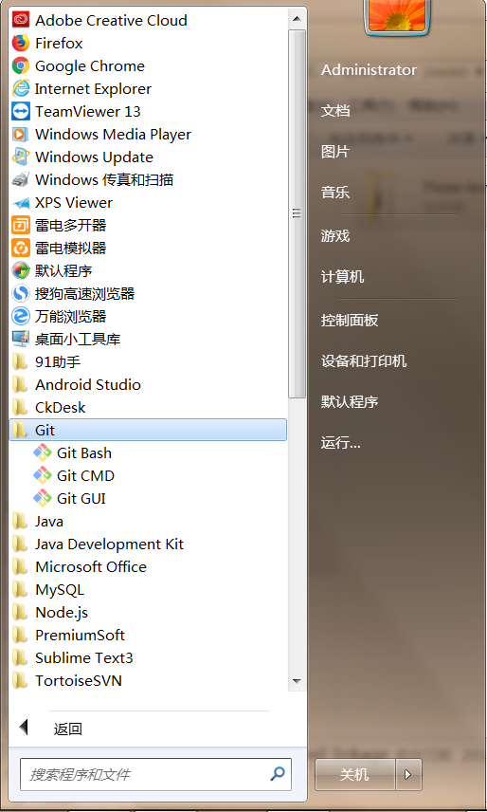Open 控制面板

click(x=350, y=320)
